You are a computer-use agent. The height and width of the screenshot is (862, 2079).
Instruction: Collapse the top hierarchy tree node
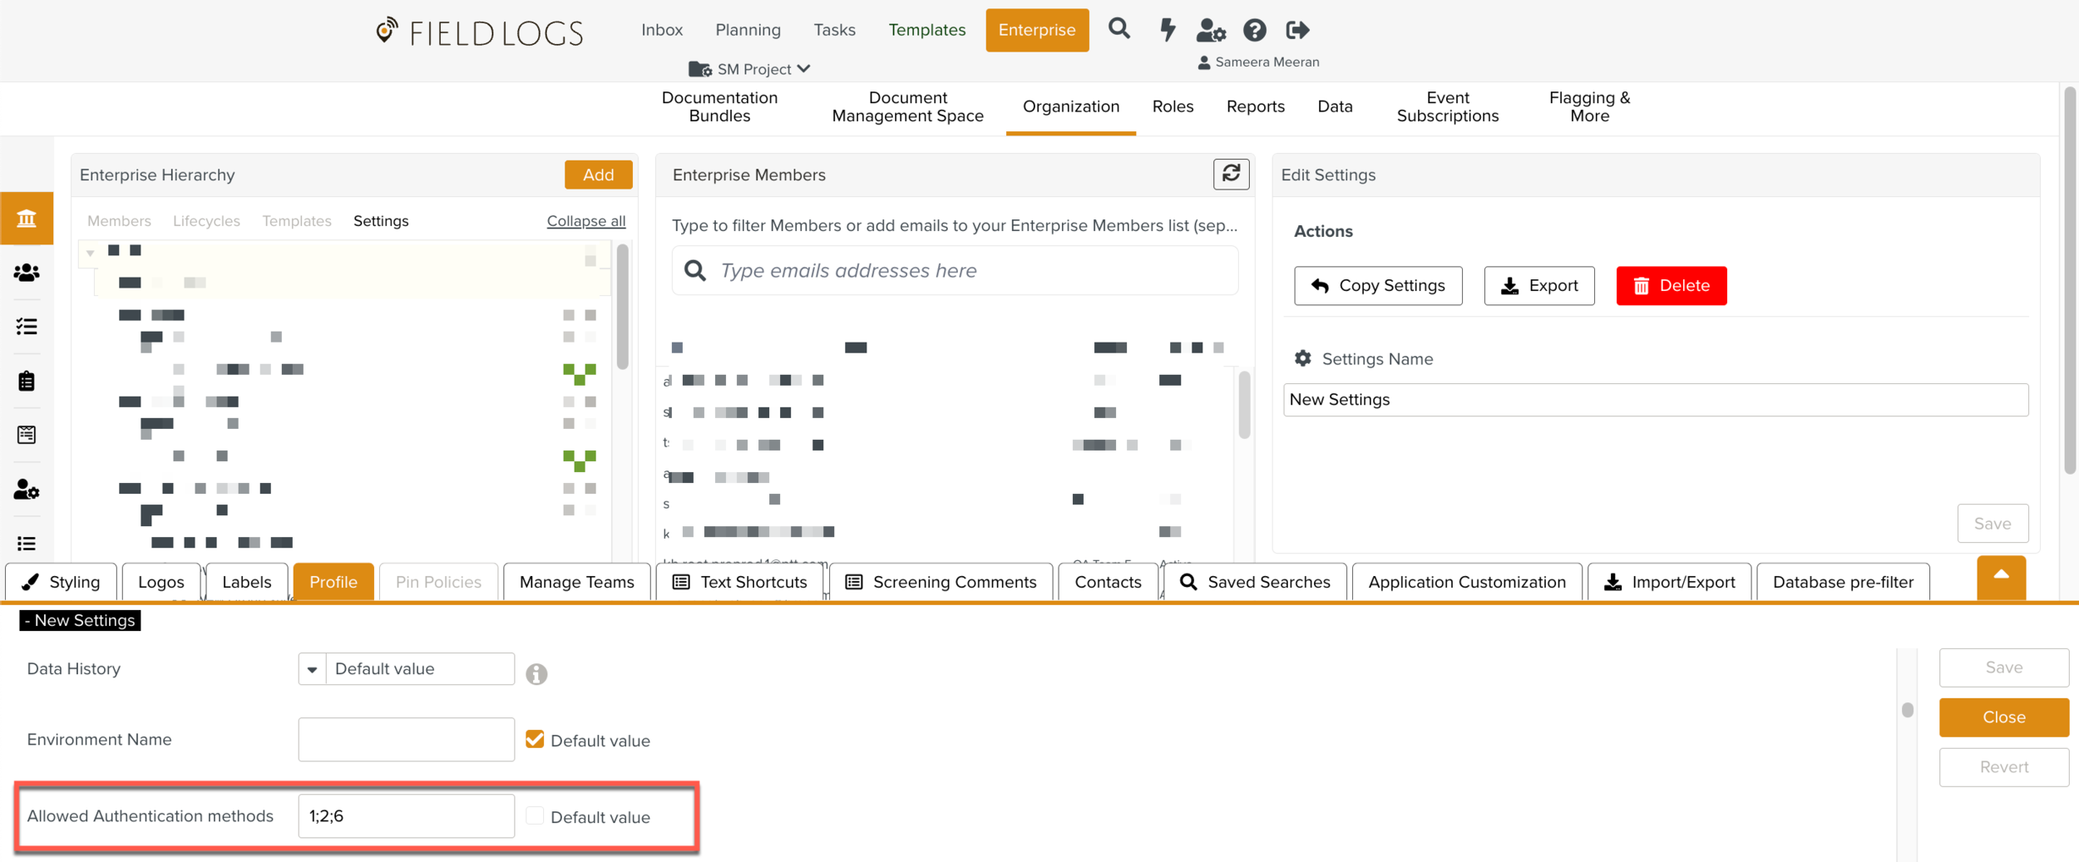pos(90,252)
